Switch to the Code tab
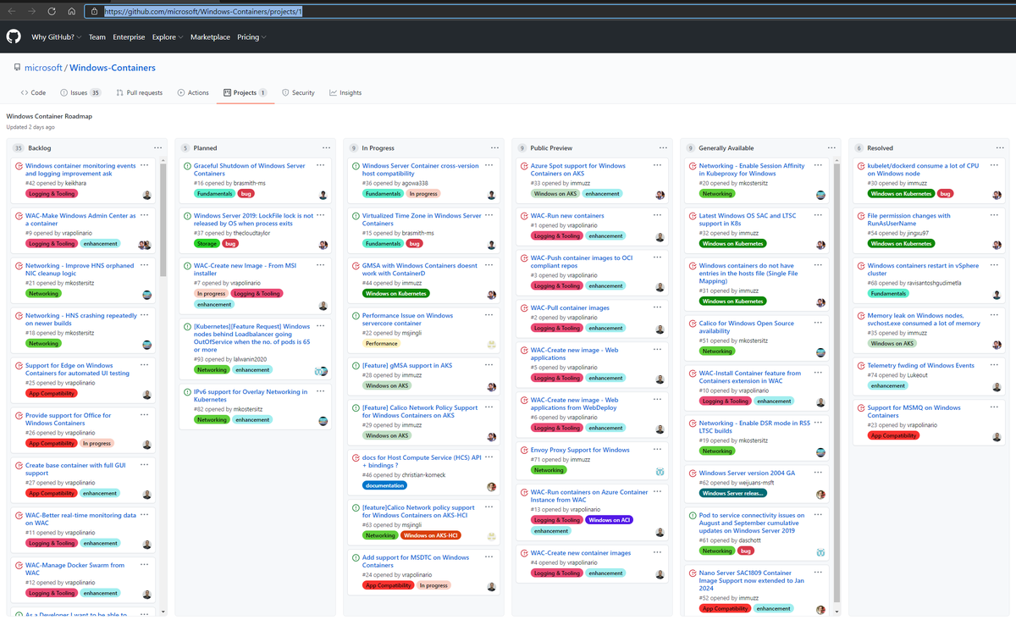 (33, 92)
